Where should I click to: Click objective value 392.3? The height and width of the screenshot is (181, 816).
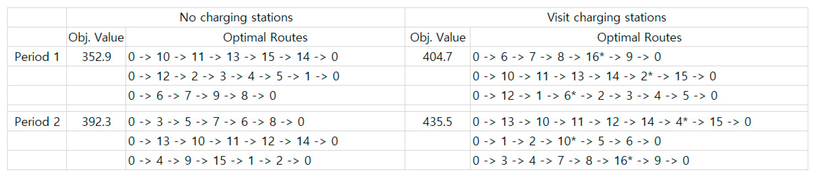tap(96, 122)
